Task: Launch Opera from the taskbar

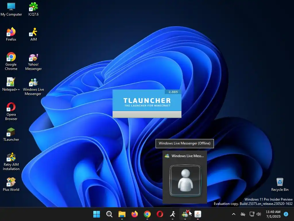Action: coord(160,214)
